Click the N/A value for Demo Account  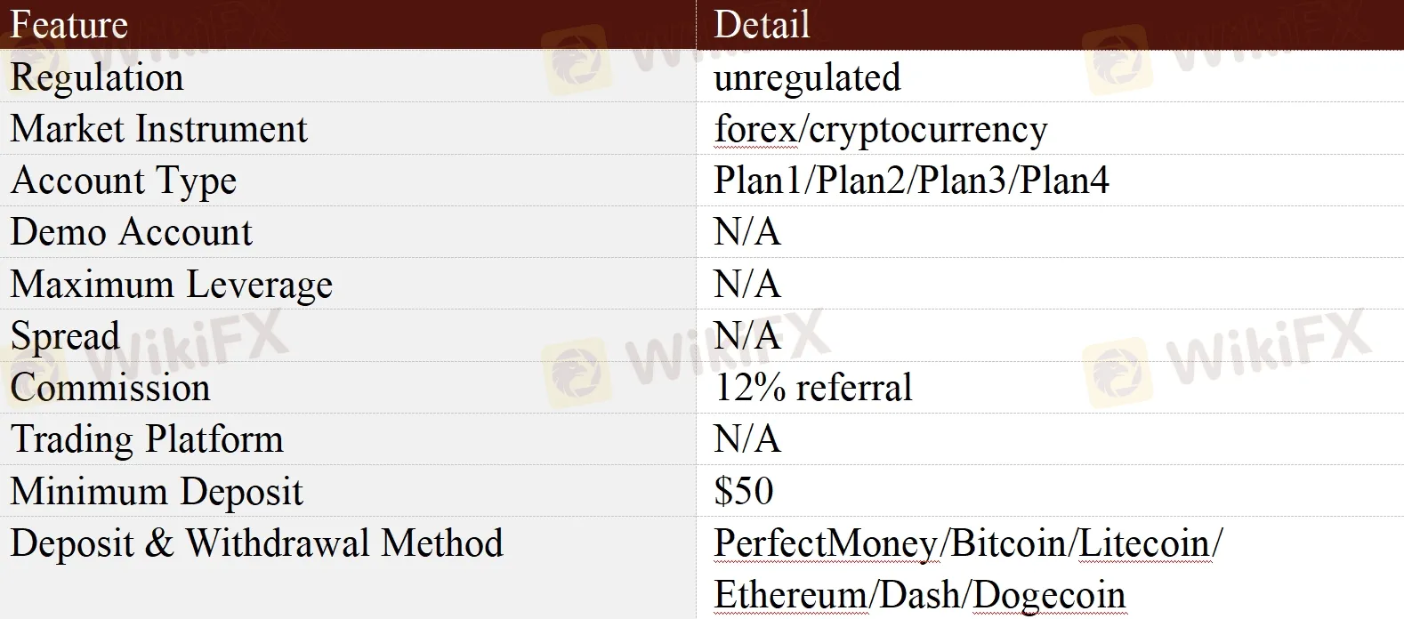(x=747, y=232)
